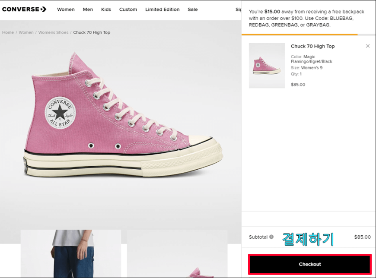Open the Women menu
376x278 pixels.
click(x=66, y=9)
